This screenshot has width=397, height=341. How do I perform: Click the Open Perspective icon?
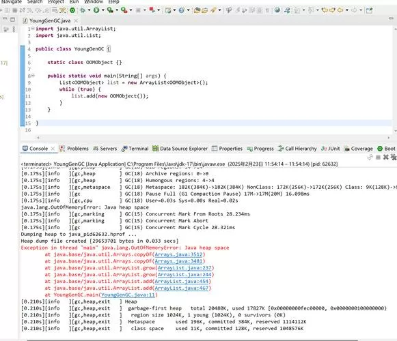pyautogui.click(x=369, y=10)
